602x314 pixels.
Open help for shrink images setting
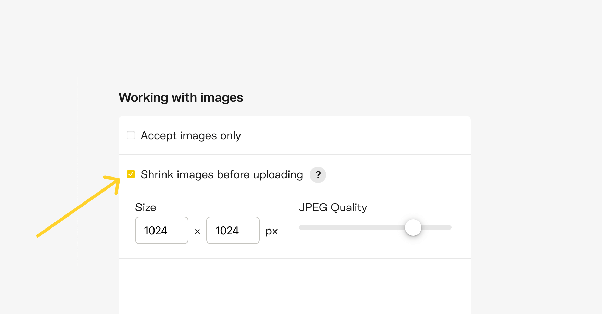[318, 175]
